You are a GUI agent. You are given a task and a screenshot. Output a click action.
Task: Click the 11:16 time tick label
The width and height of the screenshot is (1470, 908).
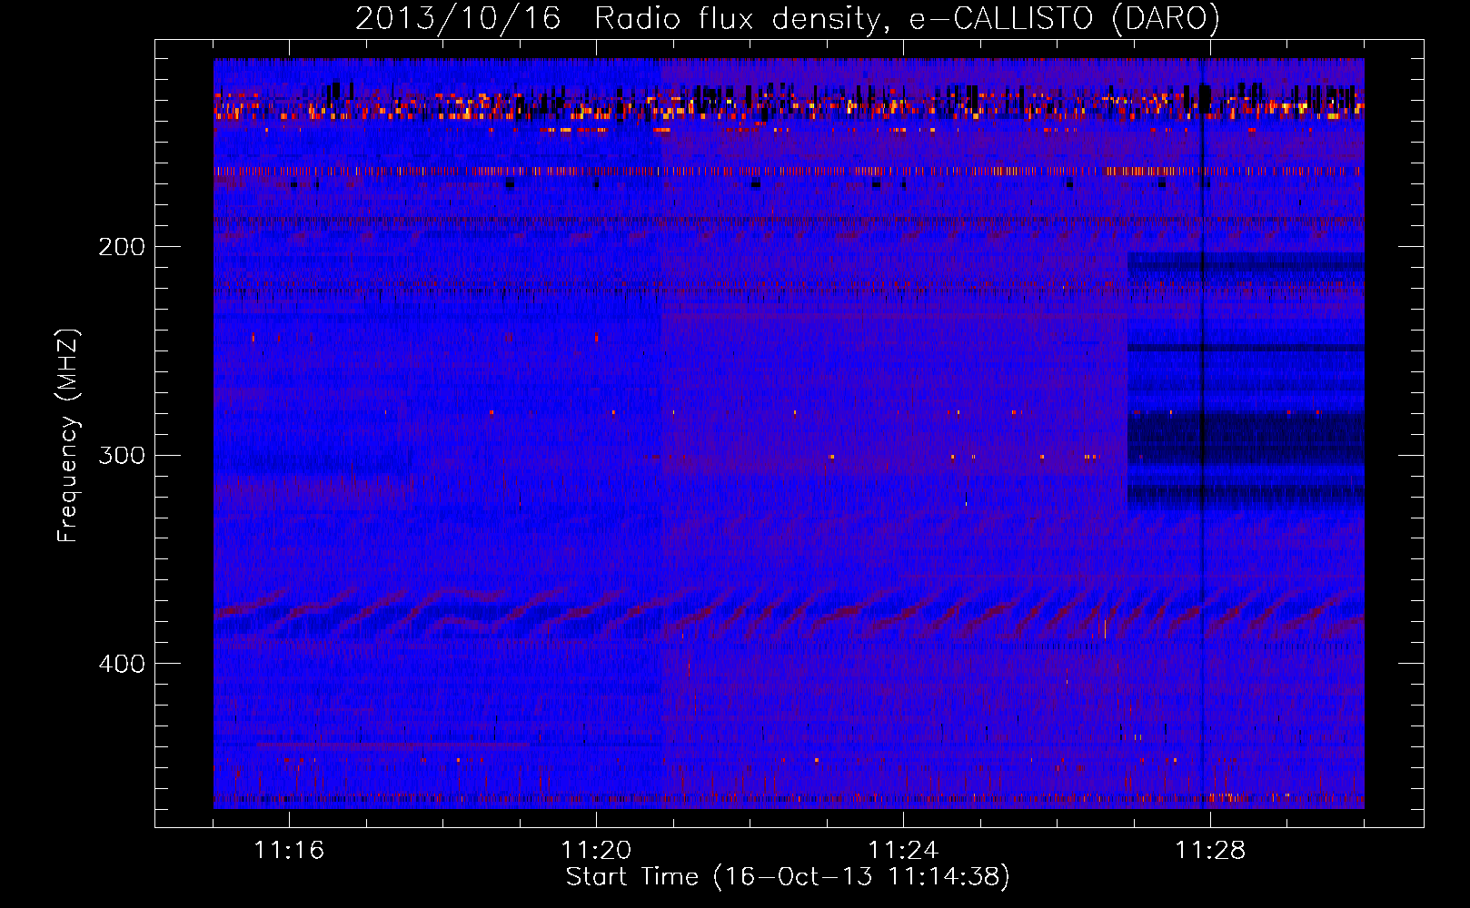[x=289, y=850]
